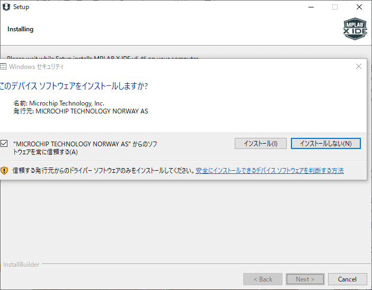Click the Cancel button in Setup
The width and height of the screenshot is (372, 290).
(347, 279)
